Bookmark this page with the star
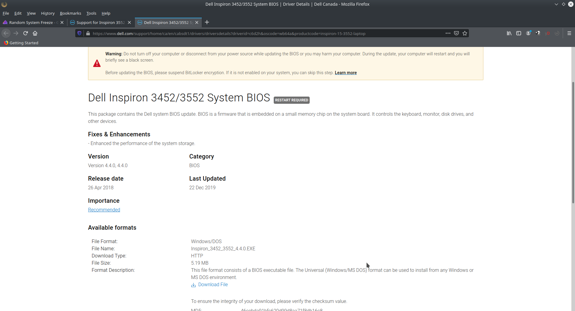Screen dimensions: 575x311 pyautogui.click(x=465, y=33)
